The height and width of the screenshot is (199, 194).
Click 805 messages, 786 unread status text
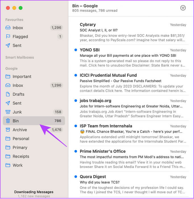coord(95,11)
